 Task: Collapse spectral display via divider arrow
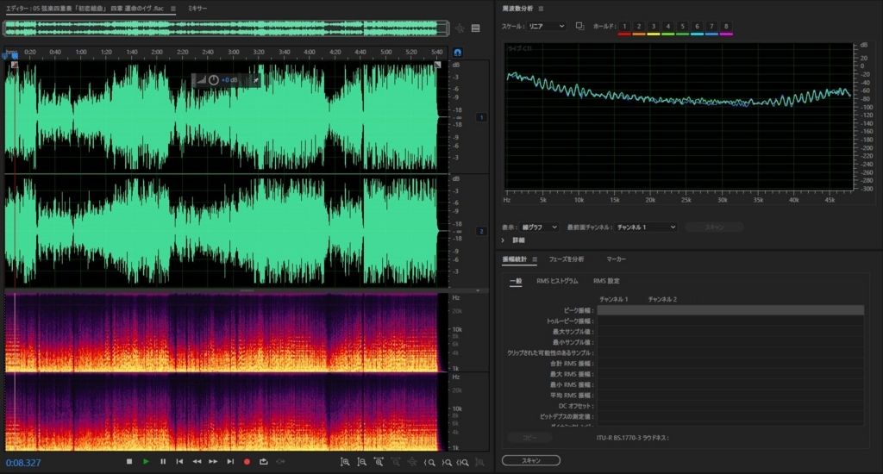478,290
